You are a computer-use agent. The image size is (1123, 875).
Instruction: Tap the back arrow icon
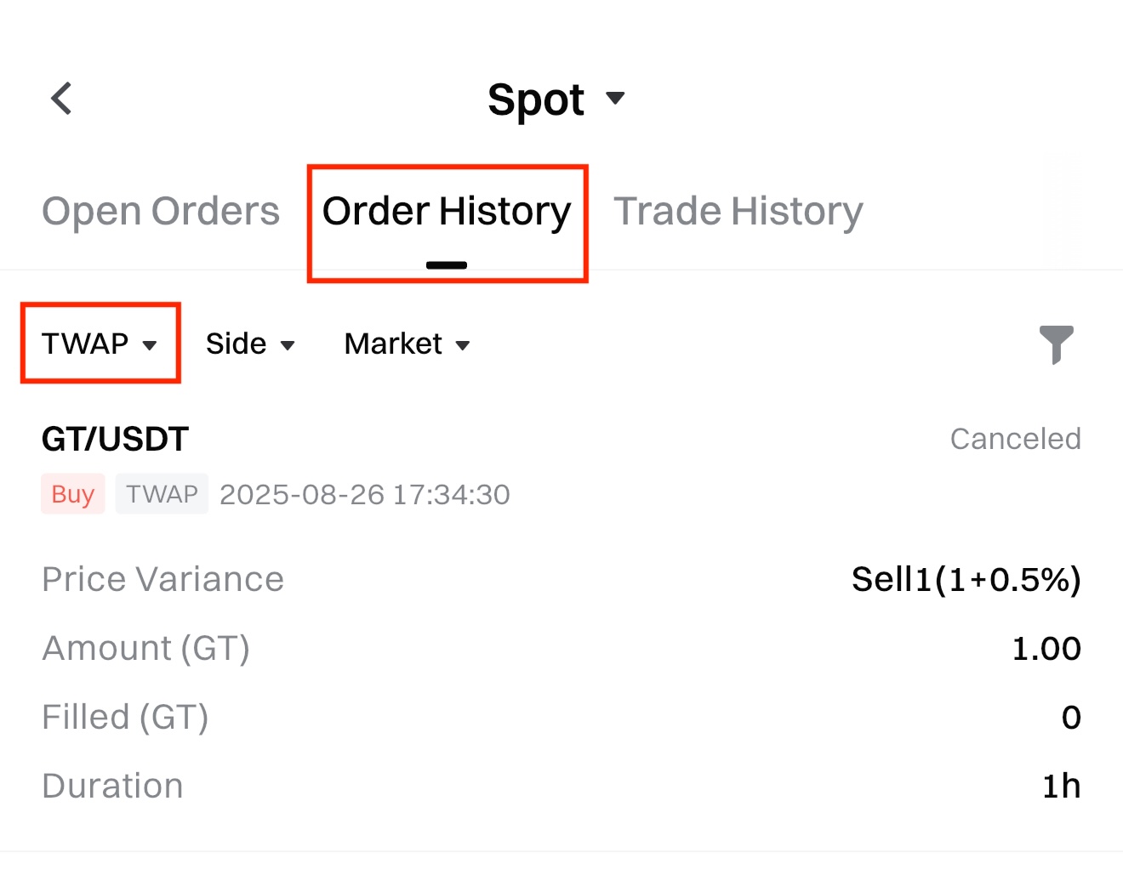tap(61, 99)
